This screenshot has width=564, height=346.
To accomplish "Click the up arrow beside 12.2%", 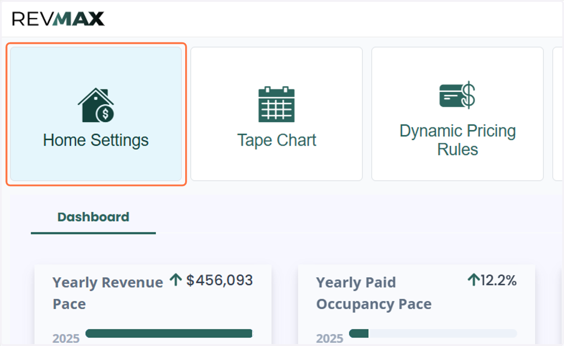I will click(473, 281).
